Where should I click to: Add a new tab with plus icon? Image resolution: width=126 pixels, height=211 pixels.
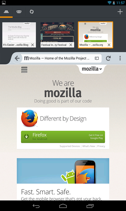tap(120, 12)
